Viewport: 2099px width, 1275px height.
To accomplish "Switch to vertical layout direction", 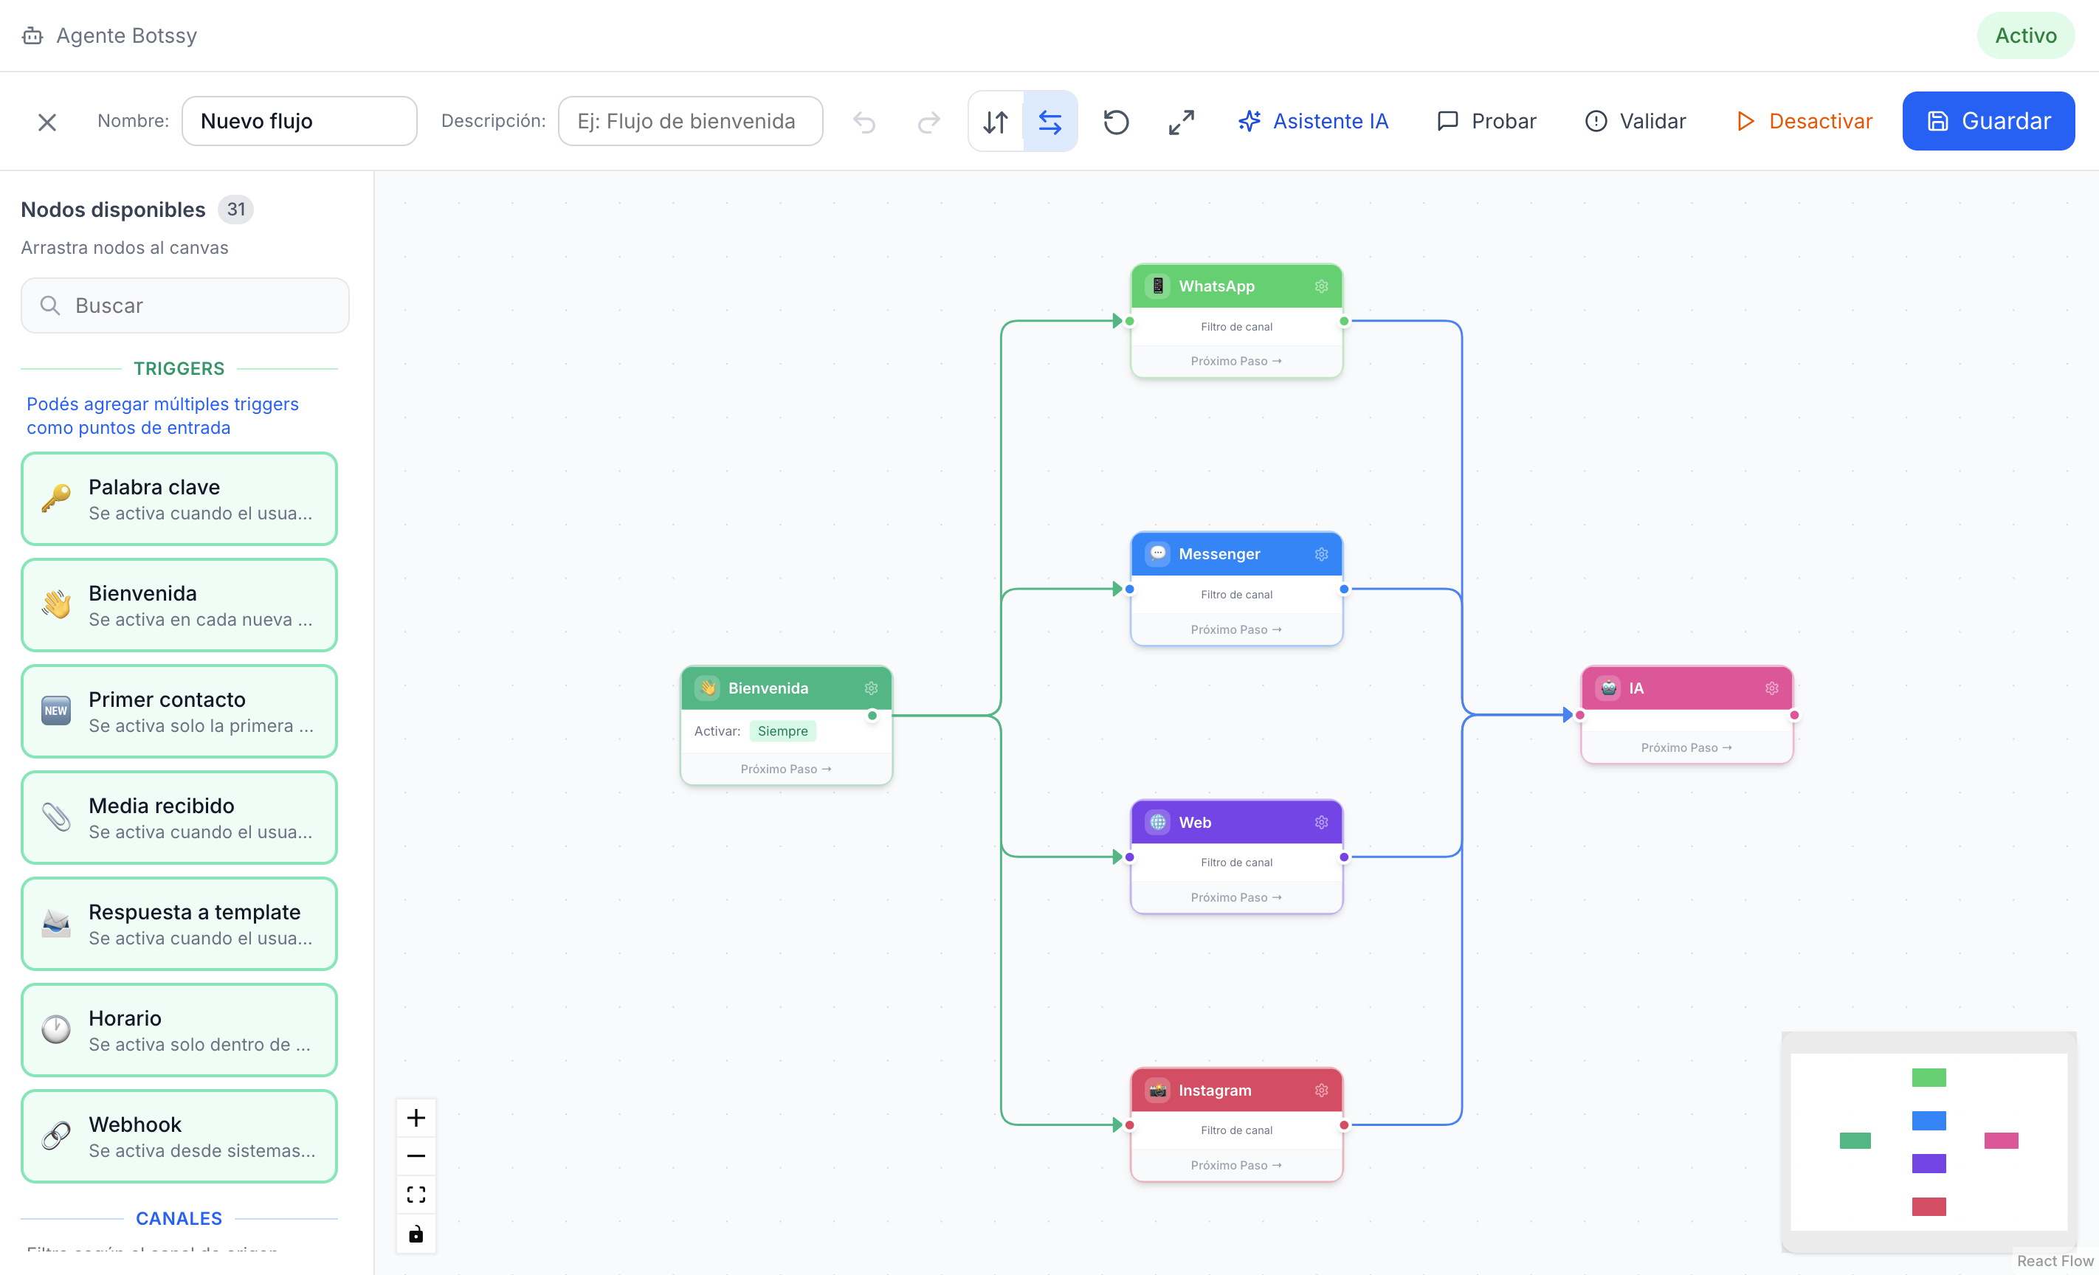I will (x=995, y=122).
